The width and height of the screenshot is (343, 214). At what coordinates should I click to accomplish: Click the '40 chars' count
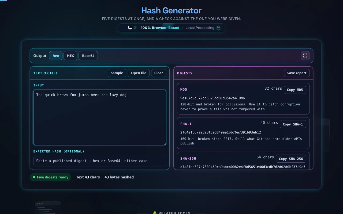(x=269, y=123)
